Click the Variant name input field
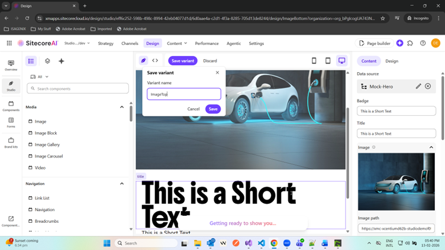Viewport: 445px width, 250px height. 184,94
